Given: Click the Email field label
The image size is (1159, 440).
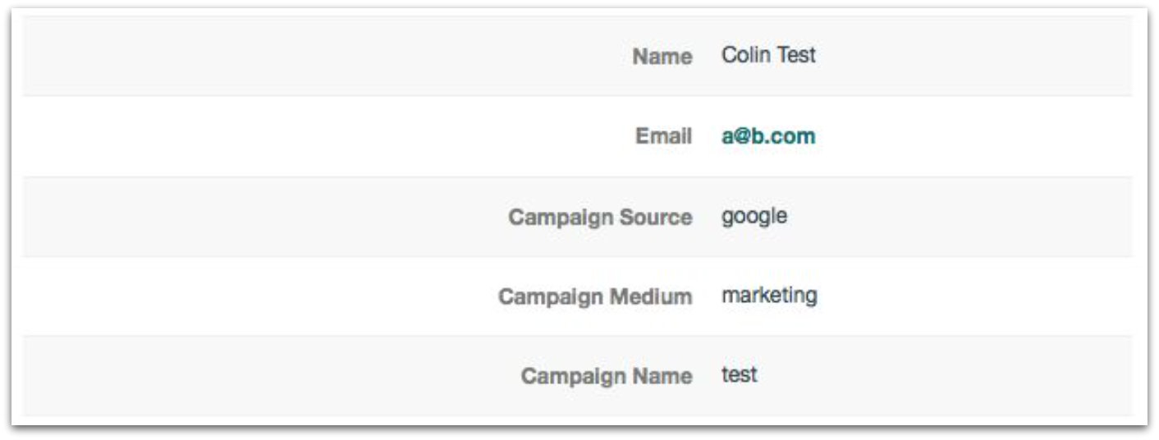Looking at the screenshot, I should [663, 136].
